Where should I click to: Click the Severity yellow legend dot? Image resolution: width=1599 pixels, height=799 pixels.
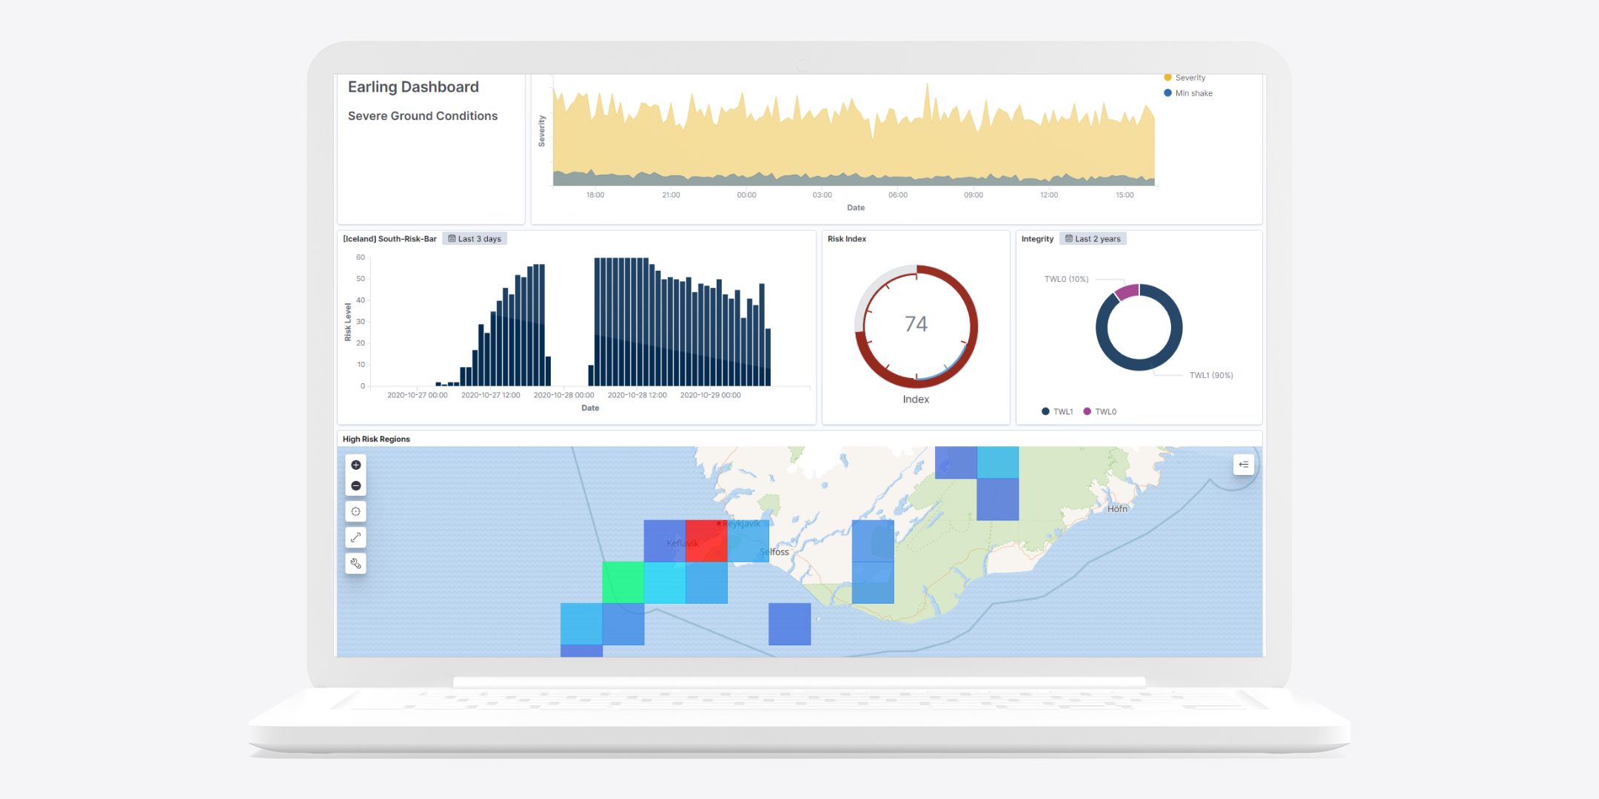1167,78
